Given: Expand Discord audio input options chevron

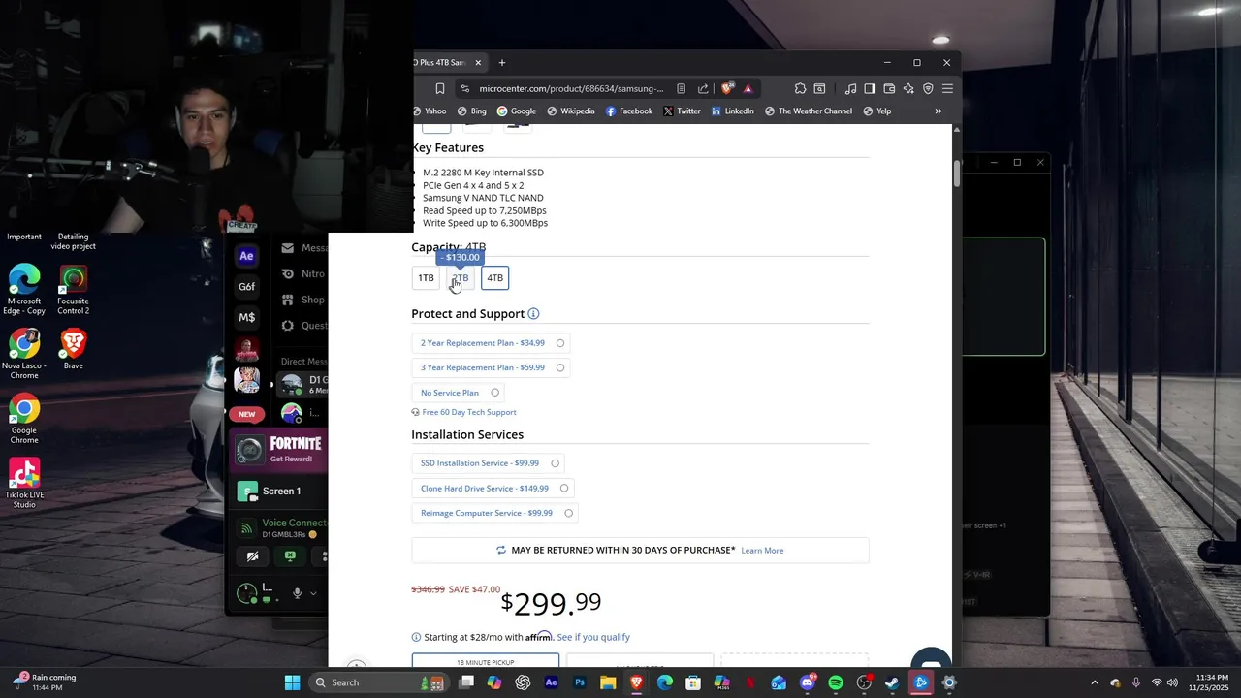Looking at the screenshot, I should click(x=313, y=593).
